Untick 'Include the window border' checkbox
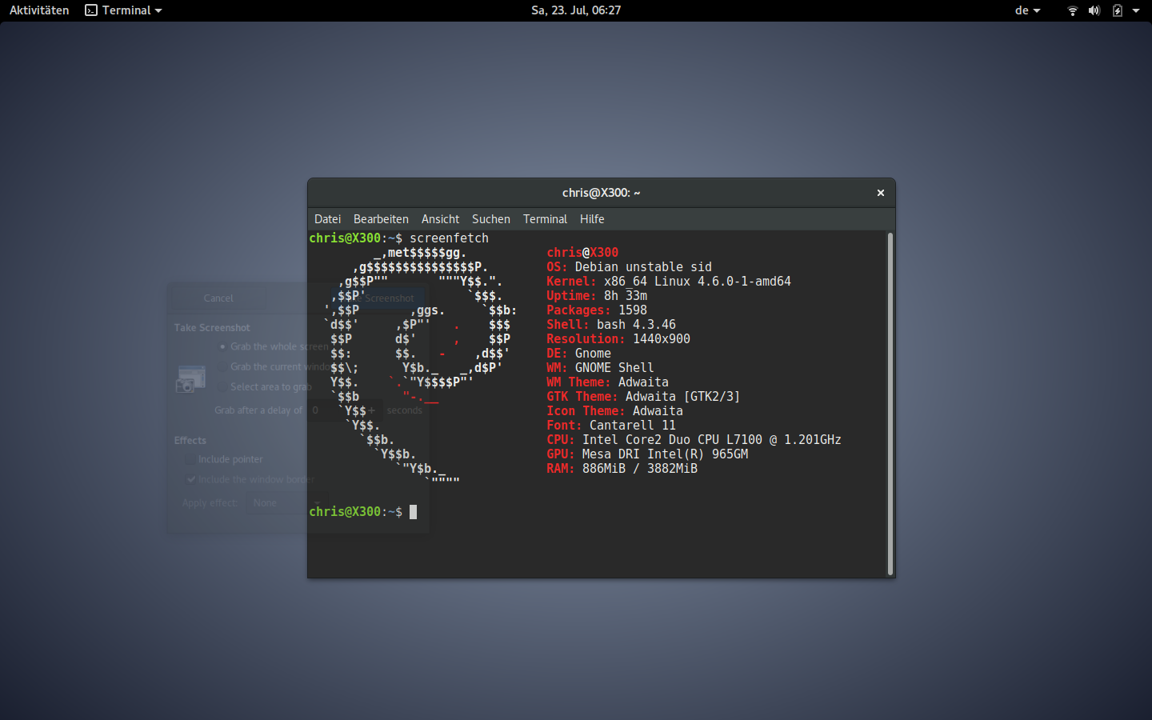 190,480
